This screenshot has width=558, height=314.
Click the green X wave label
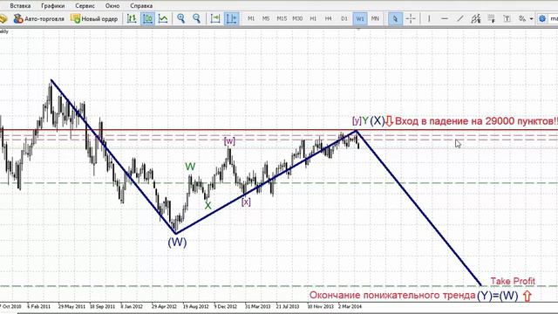pos(208,206)
